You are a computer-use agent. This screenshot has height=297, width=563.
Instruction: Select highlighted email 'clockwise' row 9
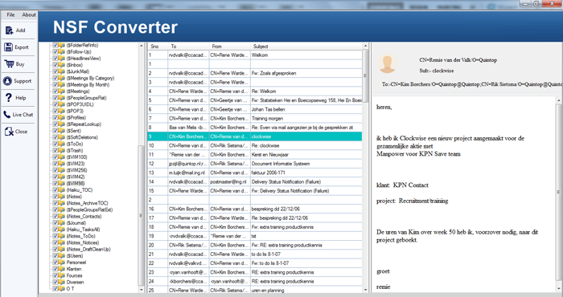pos(255,136)
